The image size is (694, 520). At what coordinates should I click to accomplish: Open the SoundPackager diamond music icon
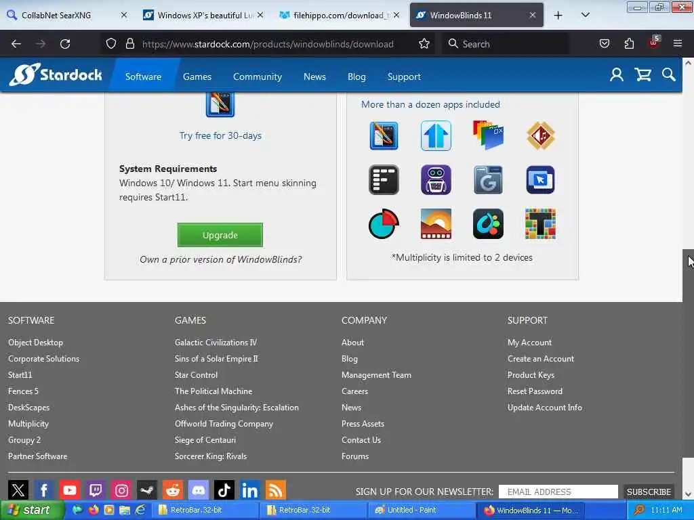(540, 135)
